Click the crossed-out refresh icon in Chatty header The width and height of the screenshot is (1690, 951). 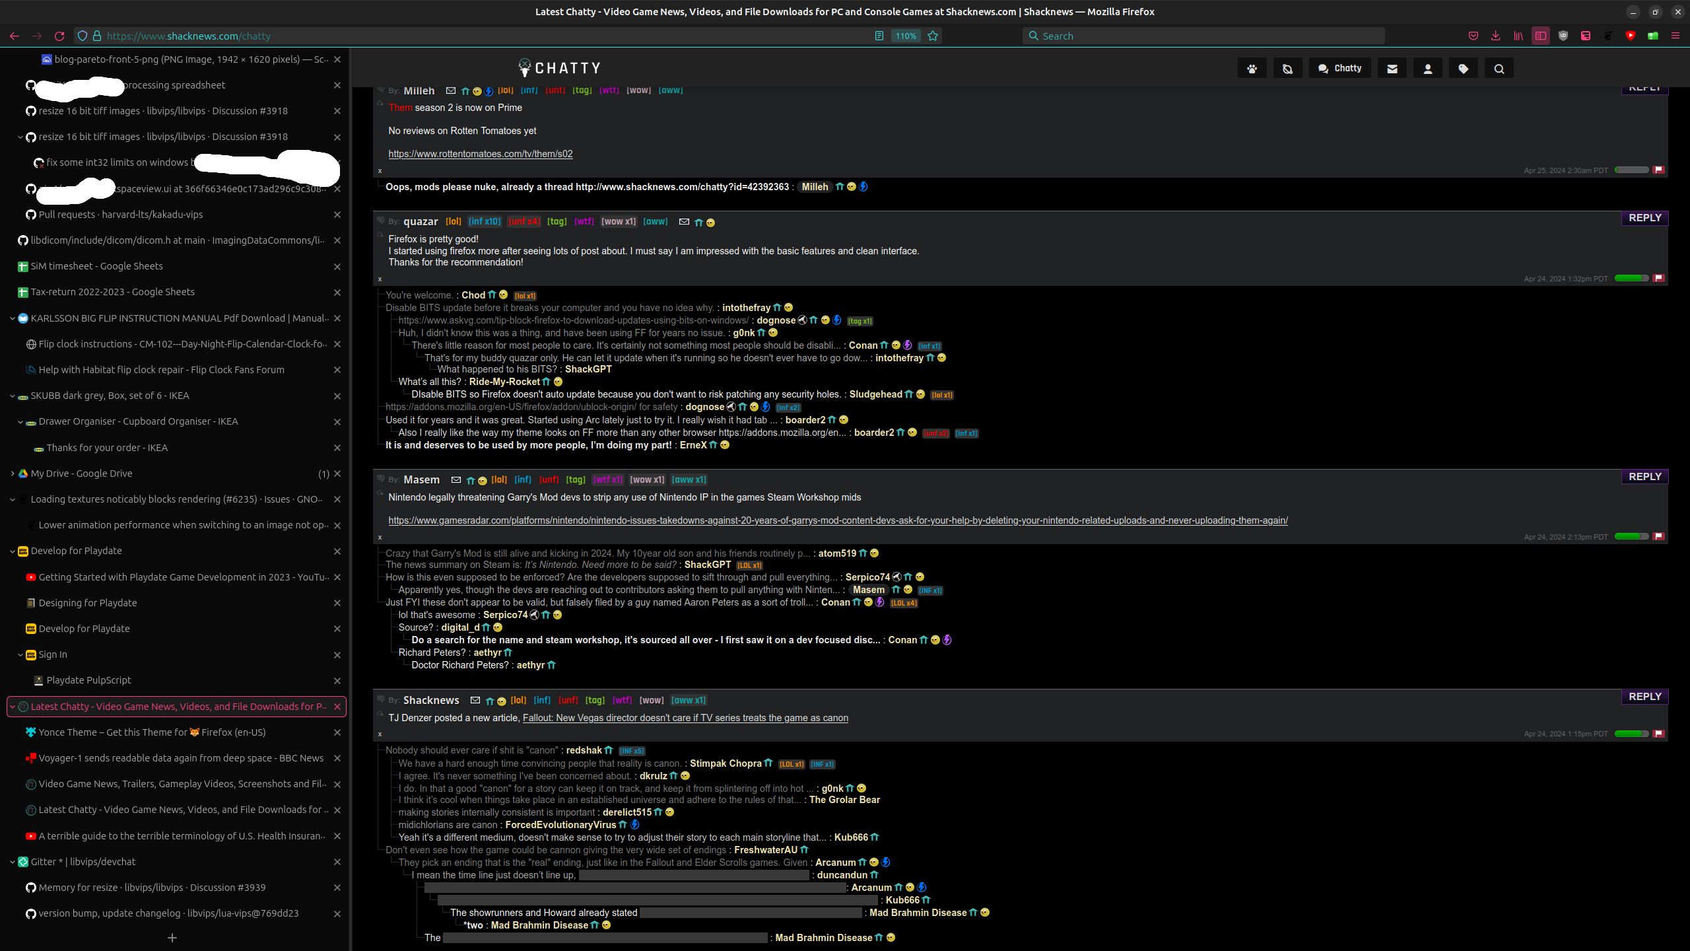[1288, 68]
